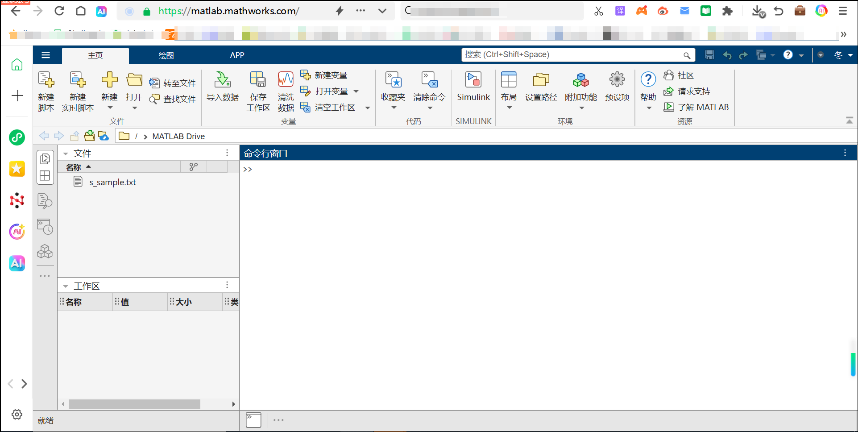
Task: Click Request Support (请求支持)
Action: coord(687,91)
